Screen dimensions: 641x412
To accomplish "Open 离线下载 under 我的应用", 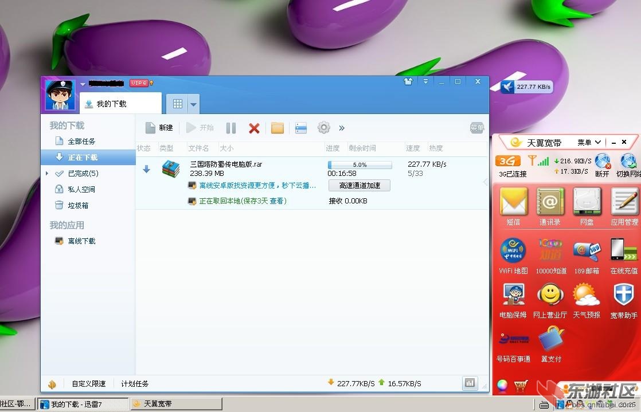I will [x=81, y=241].
